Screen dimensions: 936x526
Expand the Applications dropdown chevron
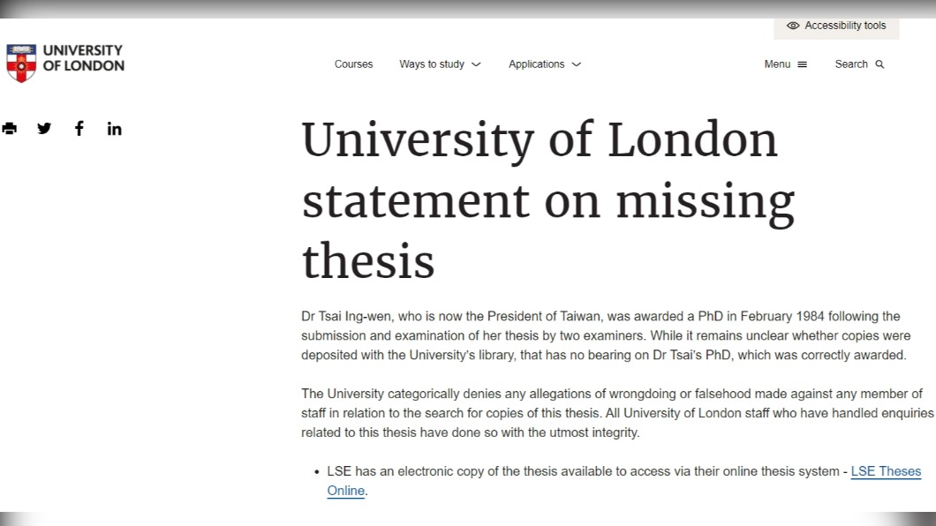click(x=576, y=64)
